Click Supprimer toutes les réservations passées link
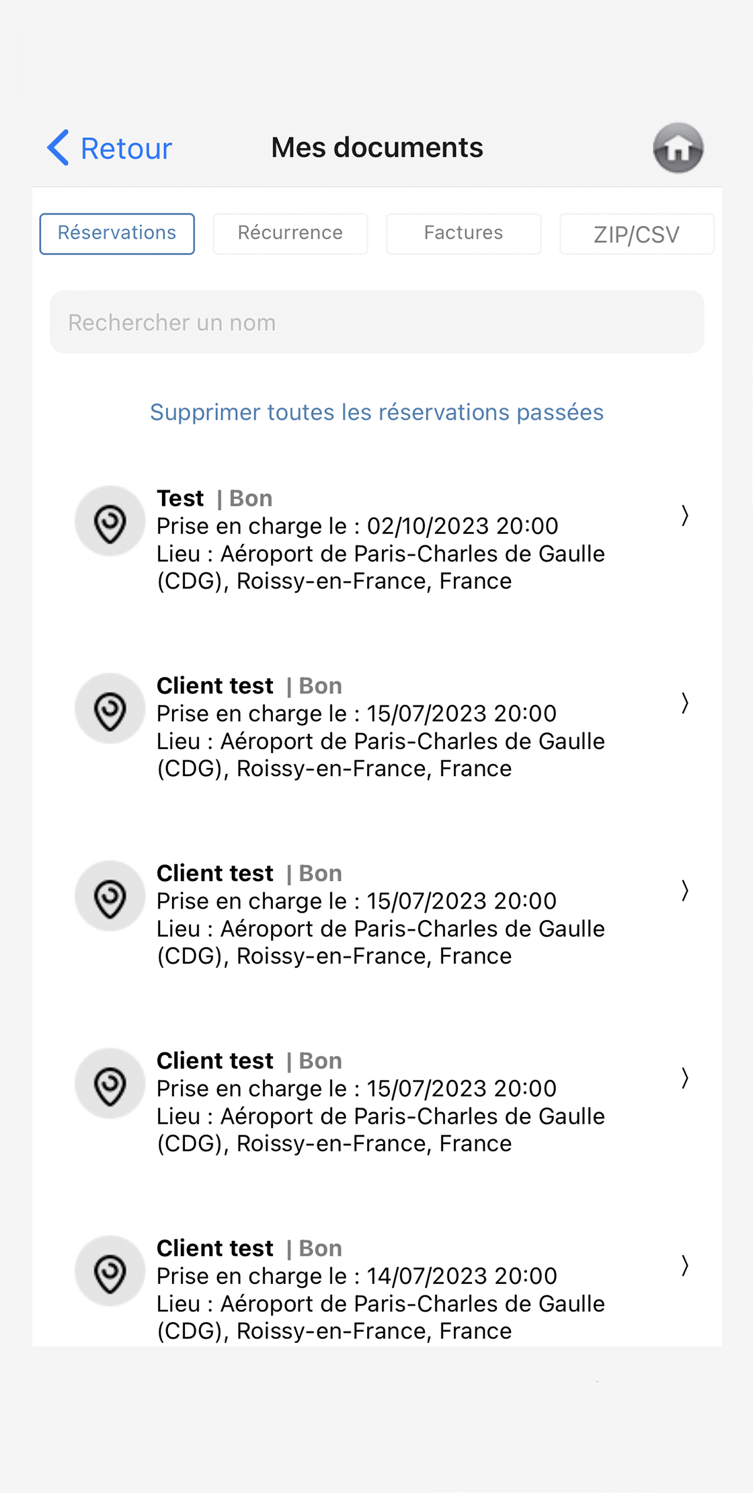Screen dimensions: 753x1493 point(377,412)
